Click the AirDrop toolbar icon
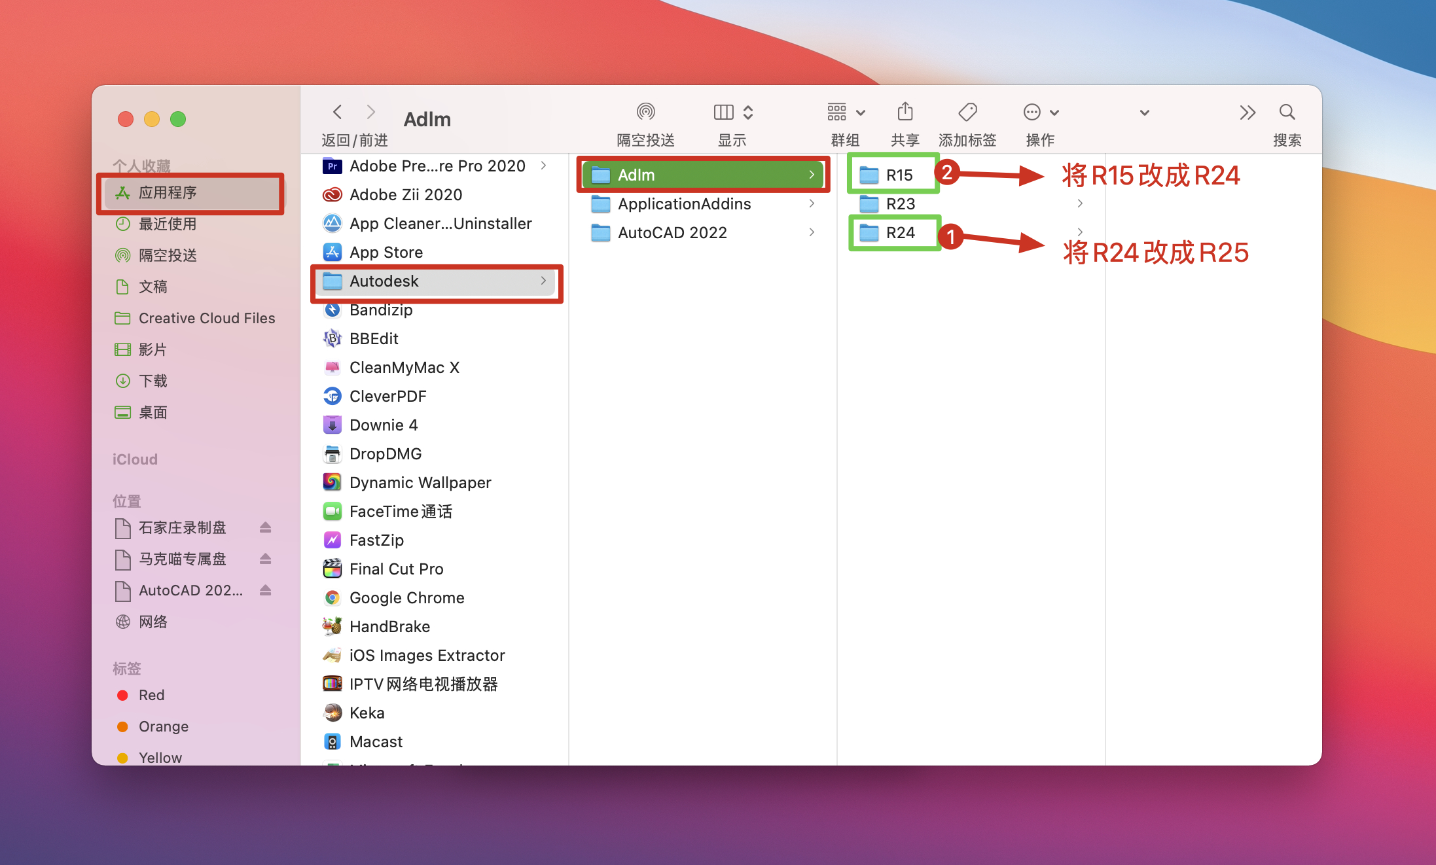 point(645,112)
